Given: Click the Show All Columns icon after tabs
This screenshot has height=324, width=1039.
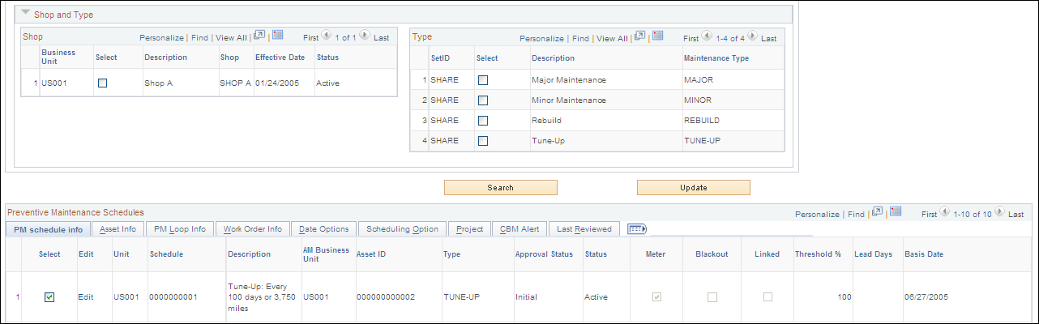Looking at the screenshot, I should (x=636, y=228).
